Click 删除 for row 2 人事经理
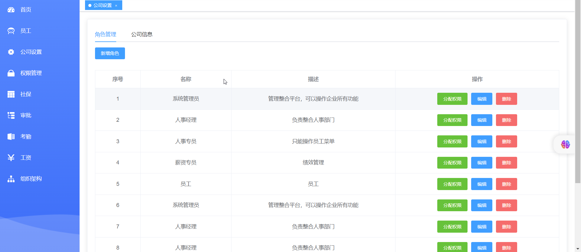The image size is (581, 252). [x=507, y=120]
